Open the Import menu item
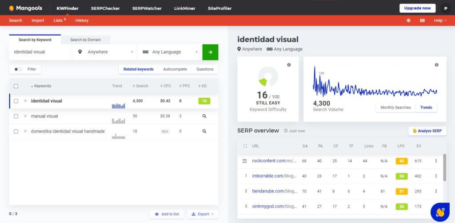Image resolution: width=455 pixels, height=223 pixels. (x=38, y=20)
